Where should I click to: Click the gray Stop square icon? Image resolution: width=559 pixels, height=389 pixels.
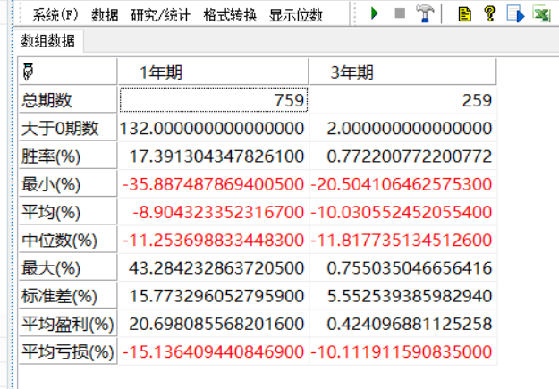tap(399, 14)
